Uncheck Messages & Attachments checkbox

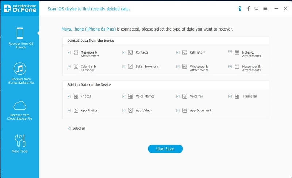coord(69,52)
